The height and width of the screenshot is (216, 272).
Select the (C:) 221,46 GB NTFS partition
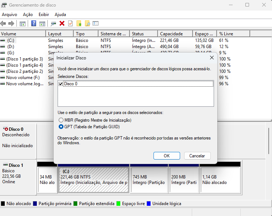point(94,180)
